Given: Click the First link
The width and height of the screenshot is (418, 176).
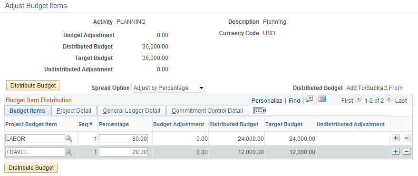Looking at the screenshot, I should [x=347, y=100].
